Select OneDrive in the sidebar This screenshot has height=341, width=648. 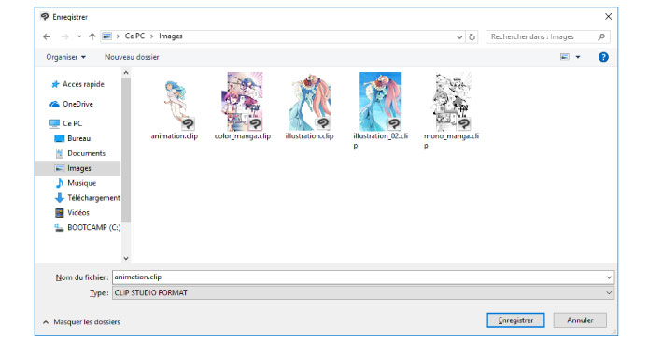(x=77, y=104)
